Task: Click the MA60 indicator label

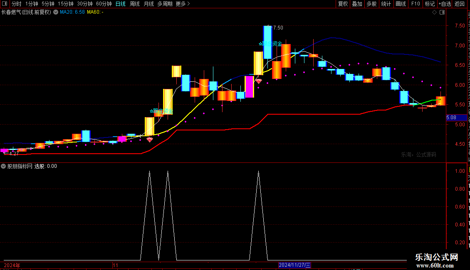Action: point(95,12)
